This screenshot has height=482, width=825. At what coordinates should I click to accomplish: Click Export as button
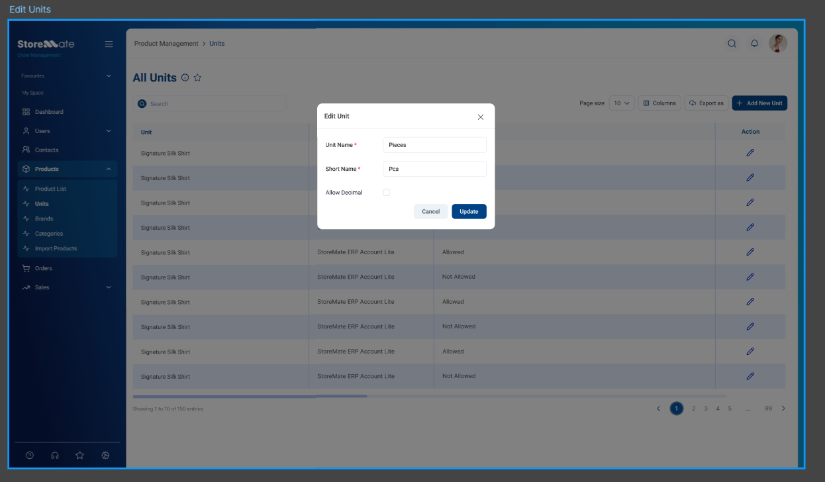[706, 103]
